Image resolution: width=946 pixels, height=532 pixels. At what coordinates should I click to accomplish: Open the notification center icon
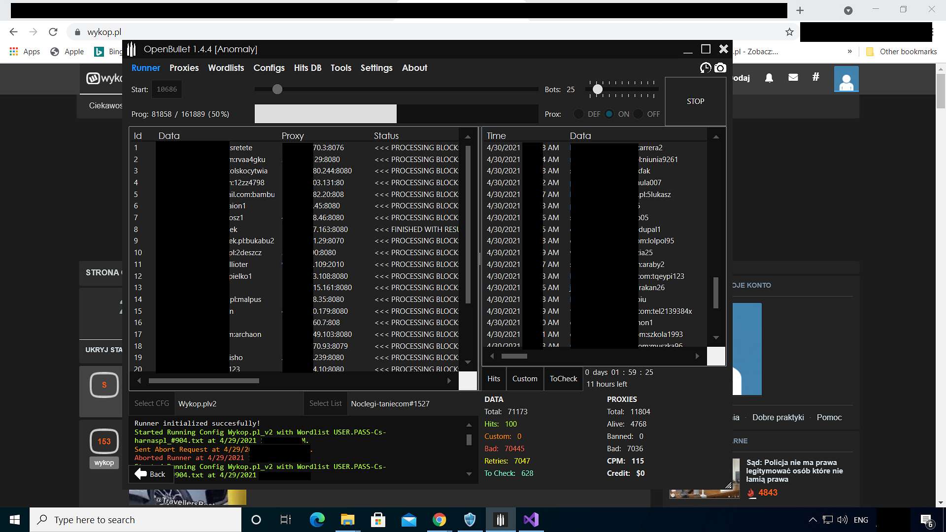tap(927, 520)
